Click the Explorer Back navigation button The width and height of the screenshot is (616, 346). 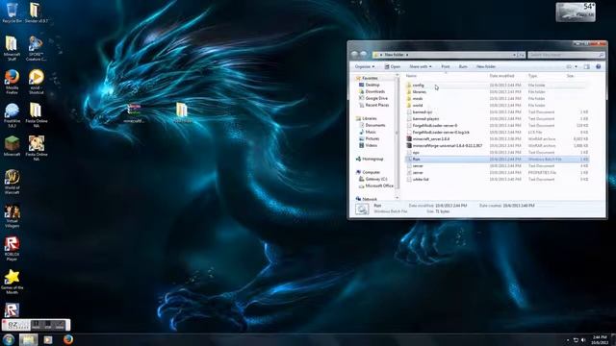(x=355, y=55)
